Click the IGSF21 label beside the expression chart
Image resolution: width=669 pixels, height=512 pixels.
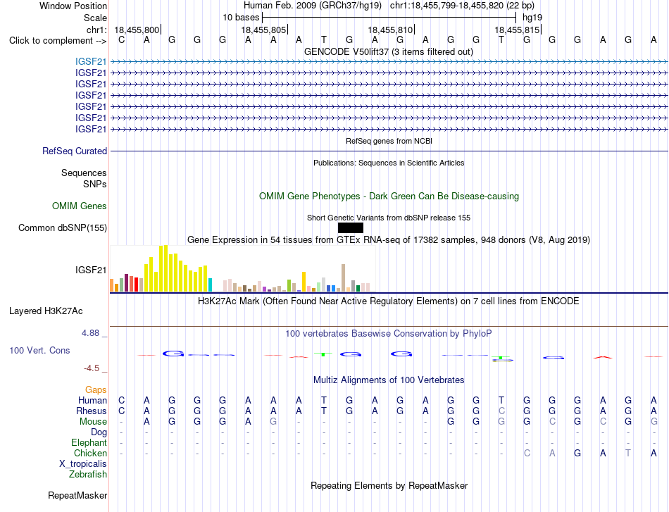tap(91, 270)
